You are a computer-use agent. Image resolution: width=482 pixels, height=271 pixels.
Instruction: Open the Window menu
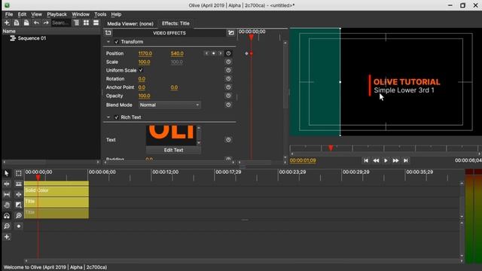tap(81, 14)
